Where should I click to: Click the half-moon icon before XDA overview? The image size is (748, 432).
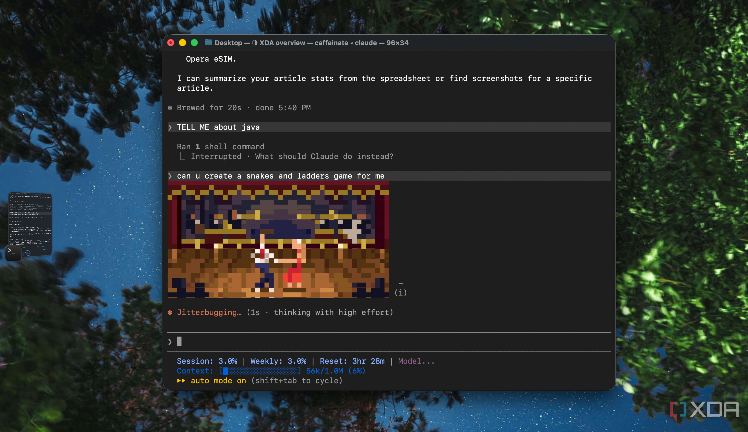tap(255, 43)
